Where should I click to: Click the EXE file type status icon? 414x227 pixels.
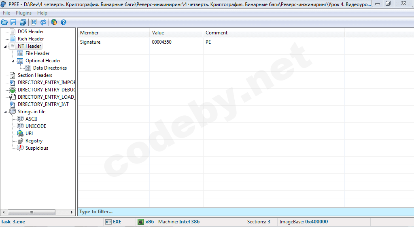click(108, 222)
